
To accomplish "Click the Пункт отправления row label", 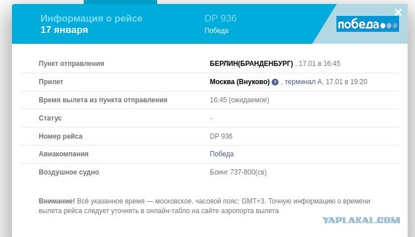I will 71,64.
